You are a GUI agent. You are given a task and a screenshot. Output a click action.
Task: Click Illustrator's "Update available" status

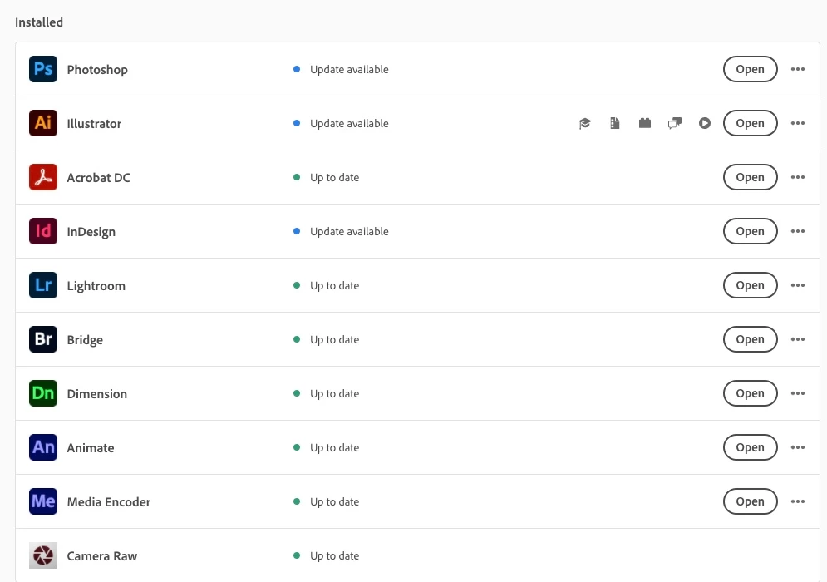[349, 123]
